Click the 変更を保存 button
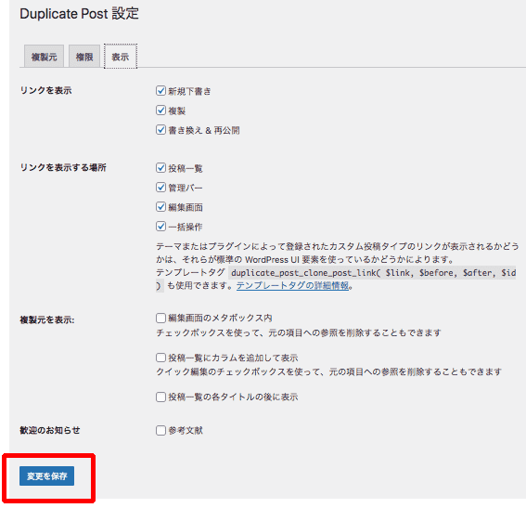 tap(46, 475)
